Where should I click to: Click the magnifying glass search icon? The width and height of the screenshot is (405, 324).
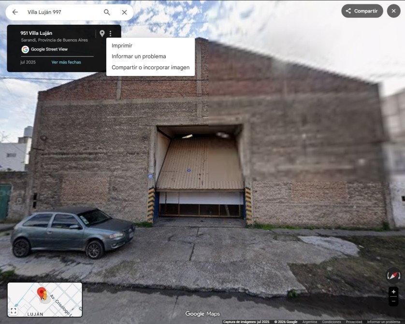coord(107,12)
